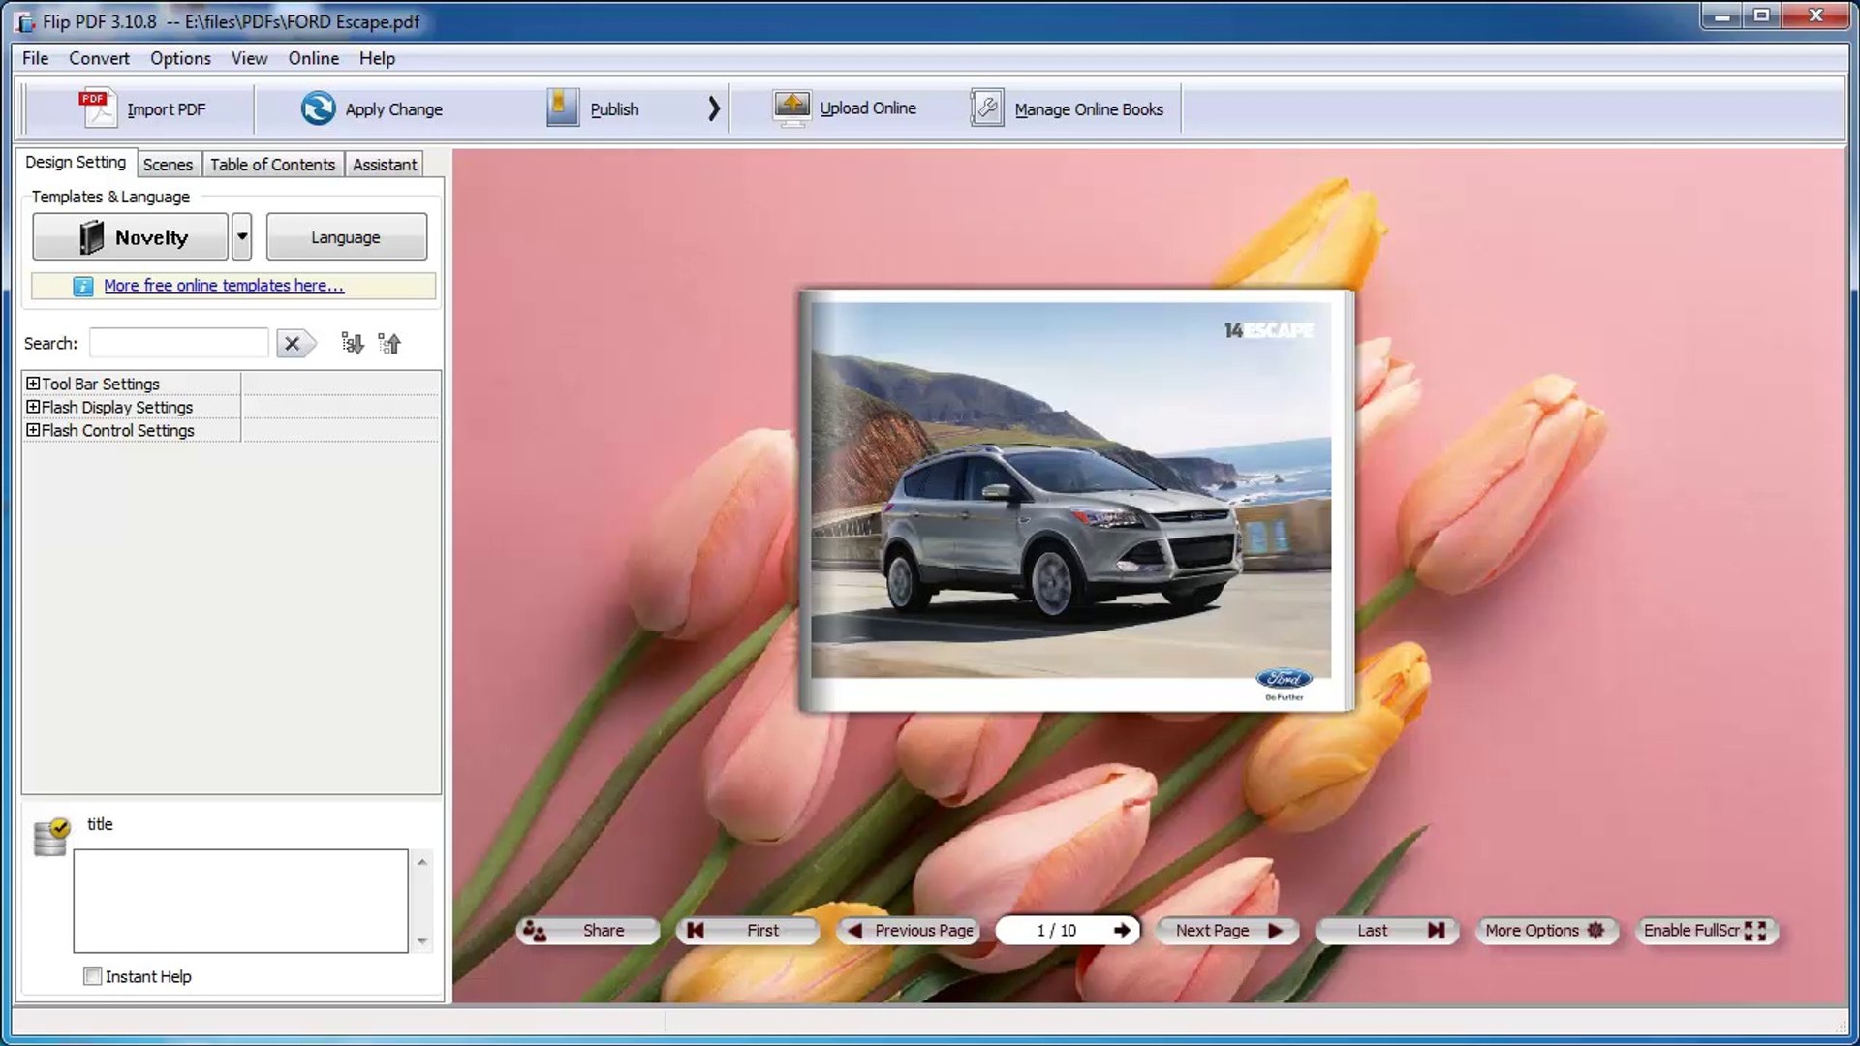Expand Tool Bar Settings tree node
The width and height of the screenshot is (1860, 1046).
pyautogui.click(x=33, y=384)
